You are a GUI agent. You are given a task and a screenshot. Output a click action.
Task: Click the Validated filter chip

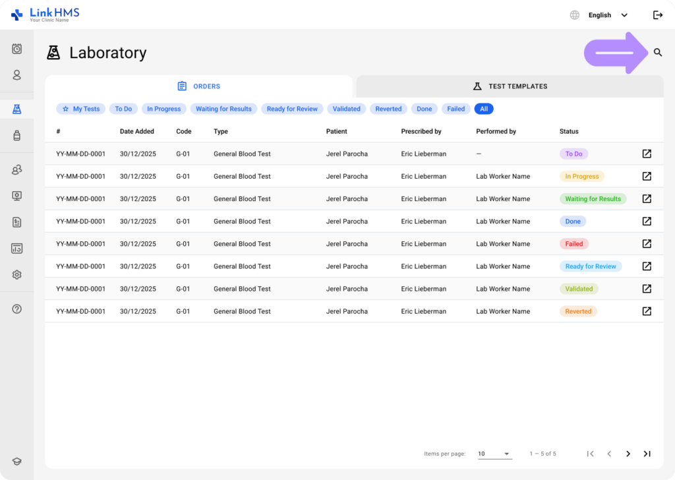click(346, 109)
